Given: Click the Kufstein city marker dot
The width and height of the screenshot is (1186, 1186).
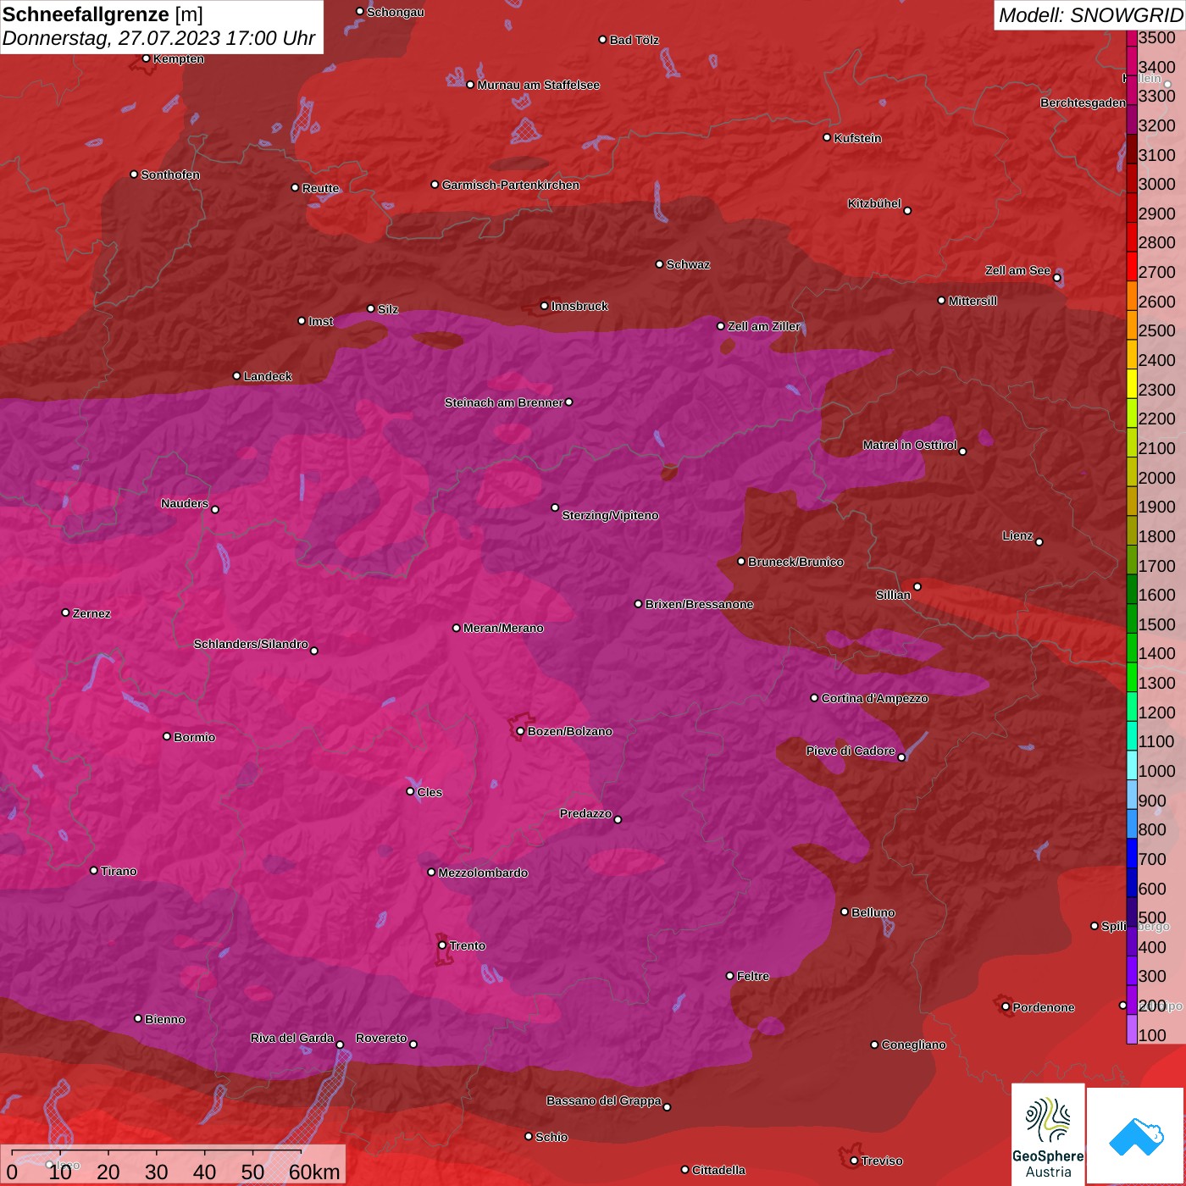Looking at the screenshot, I should click(x=828, y=137).
